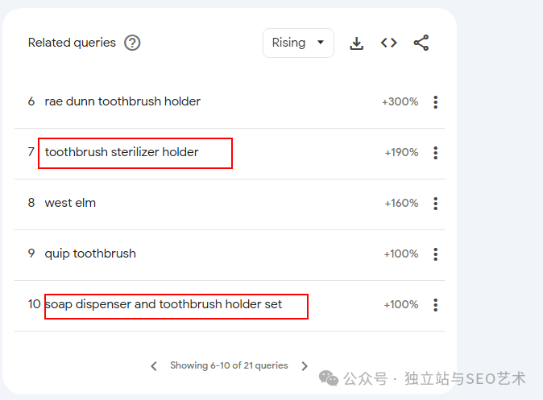Go to the previous page of queries

[x=154, y=366]
